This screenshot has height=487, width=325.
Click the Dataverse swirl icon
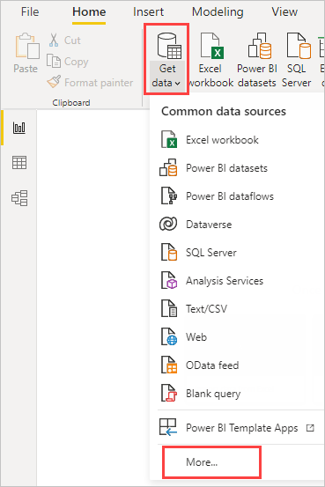pos(168,224)
